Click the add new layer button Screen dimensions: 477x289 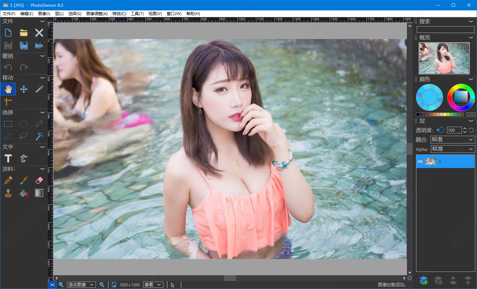coord(423,280)
